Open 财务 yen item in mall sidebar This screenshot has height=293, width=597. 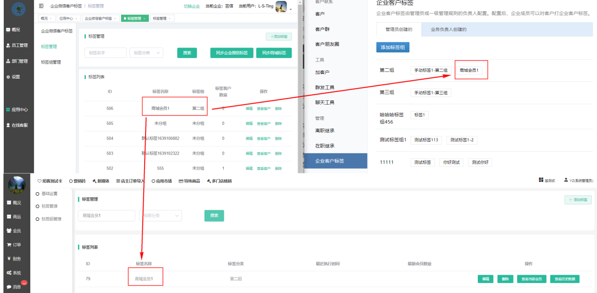[14, 259]
